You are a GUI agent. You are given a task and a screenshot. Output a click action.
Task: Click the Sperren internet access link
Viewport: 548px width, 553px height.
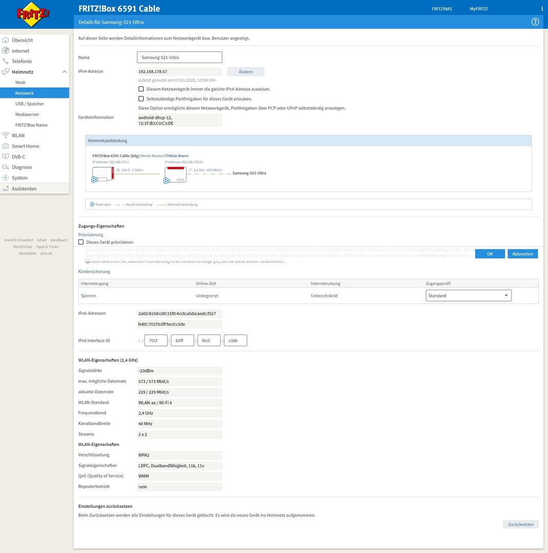click(88, 295)
